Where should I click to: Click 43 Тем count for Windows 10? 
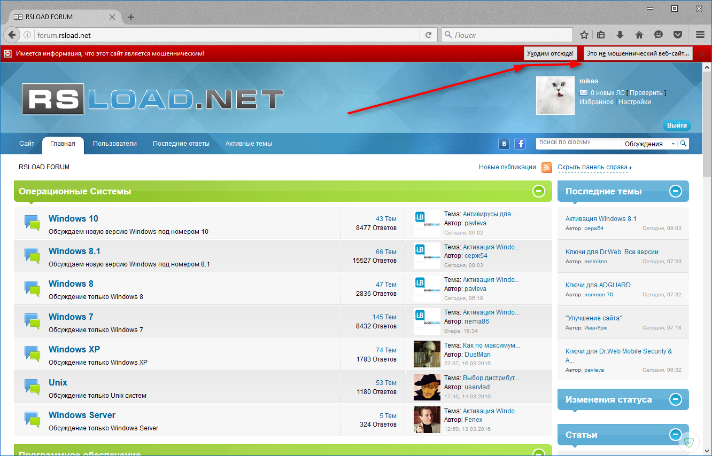[x=386, y=219]
